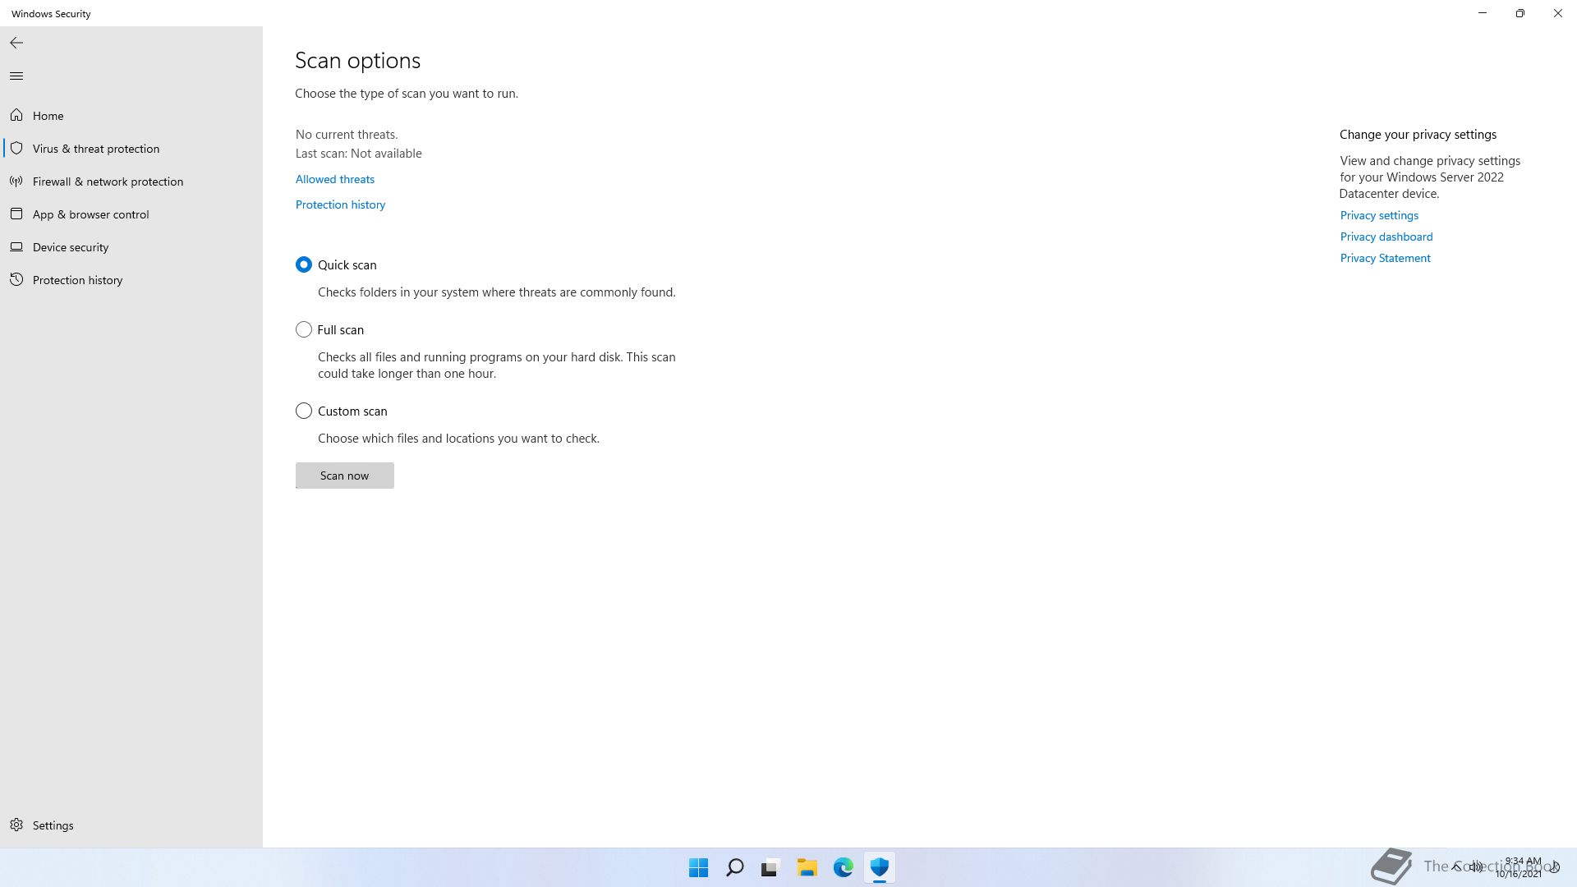Open taskbar Search magnifier
Viewport: 1577px width, 887px height.
[735, 867]
